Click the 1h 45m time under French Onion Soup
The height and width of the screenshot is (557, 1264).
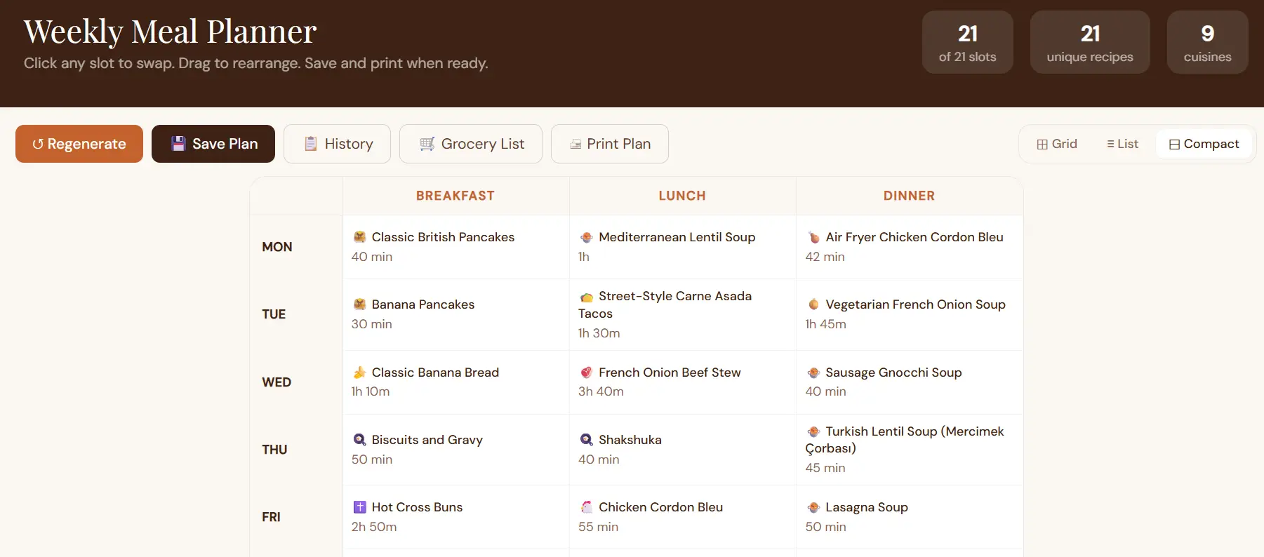coord(826,324)
